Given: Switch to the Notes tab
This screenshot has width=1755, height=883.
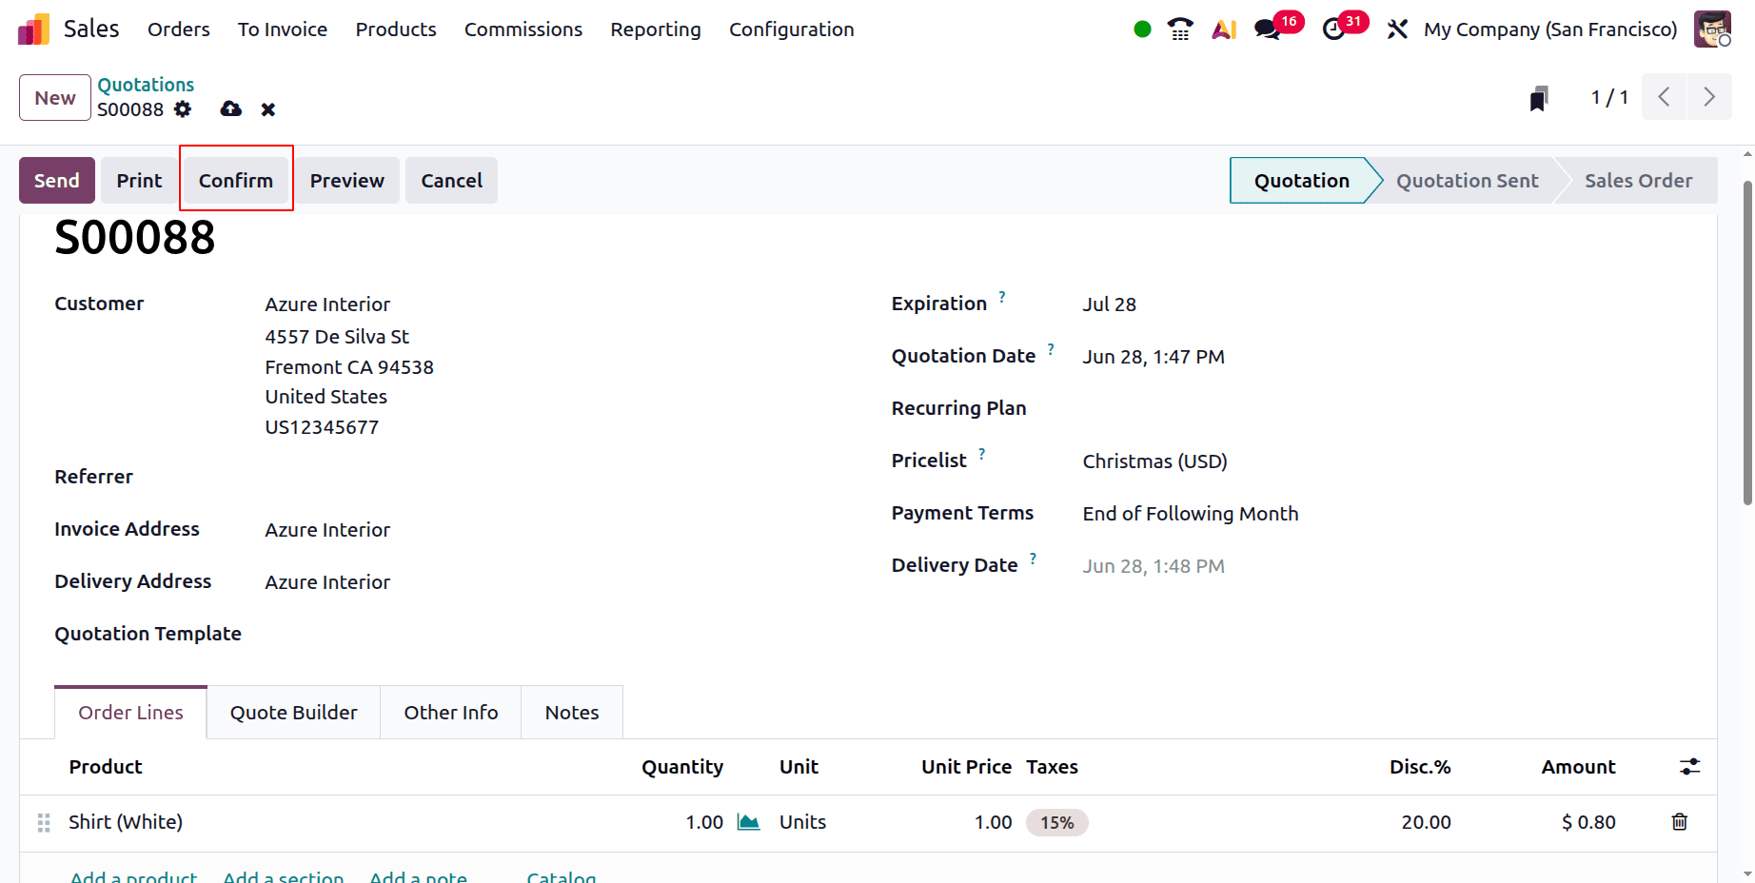Looking at the screenshot, I should point(572,713).
